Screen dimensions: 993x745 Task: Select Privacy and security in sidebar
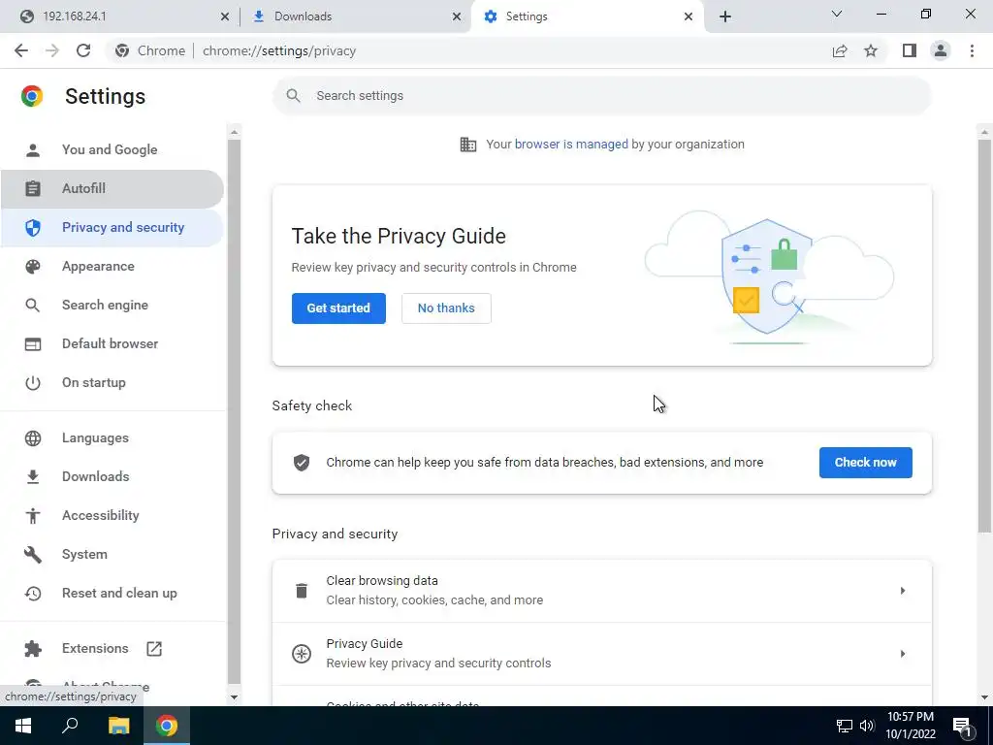112,227
